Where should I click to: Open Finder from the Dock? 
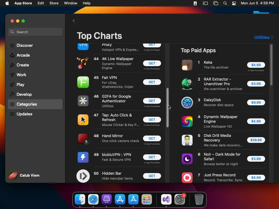[x=80, y=199]
